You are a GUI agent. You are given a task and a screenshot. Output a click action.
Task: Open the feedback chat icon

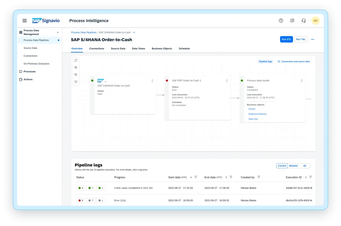point(292,20)
